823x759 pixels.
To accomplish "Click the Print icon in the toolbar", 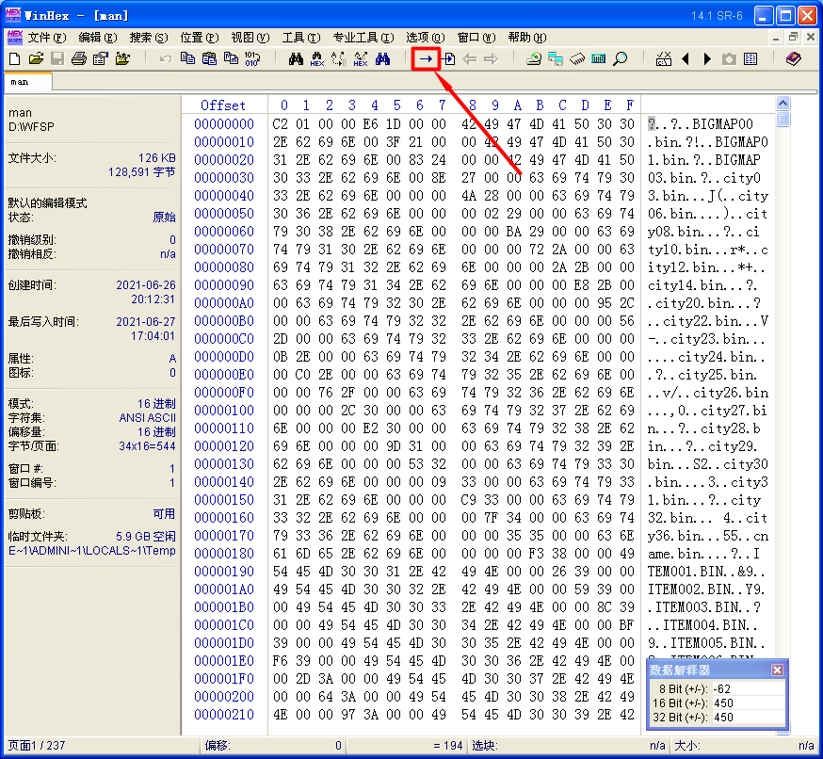I will coord(79,59).
